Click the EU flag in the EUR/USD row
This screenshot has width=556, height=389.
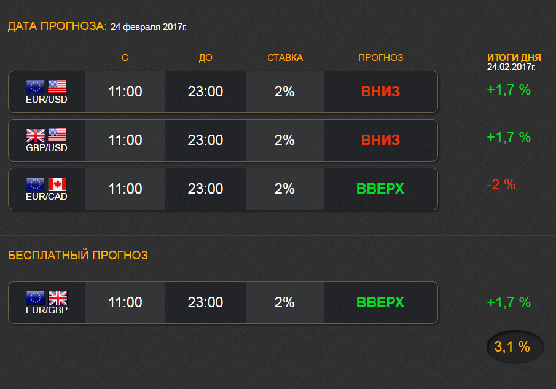tap(36, 86)
